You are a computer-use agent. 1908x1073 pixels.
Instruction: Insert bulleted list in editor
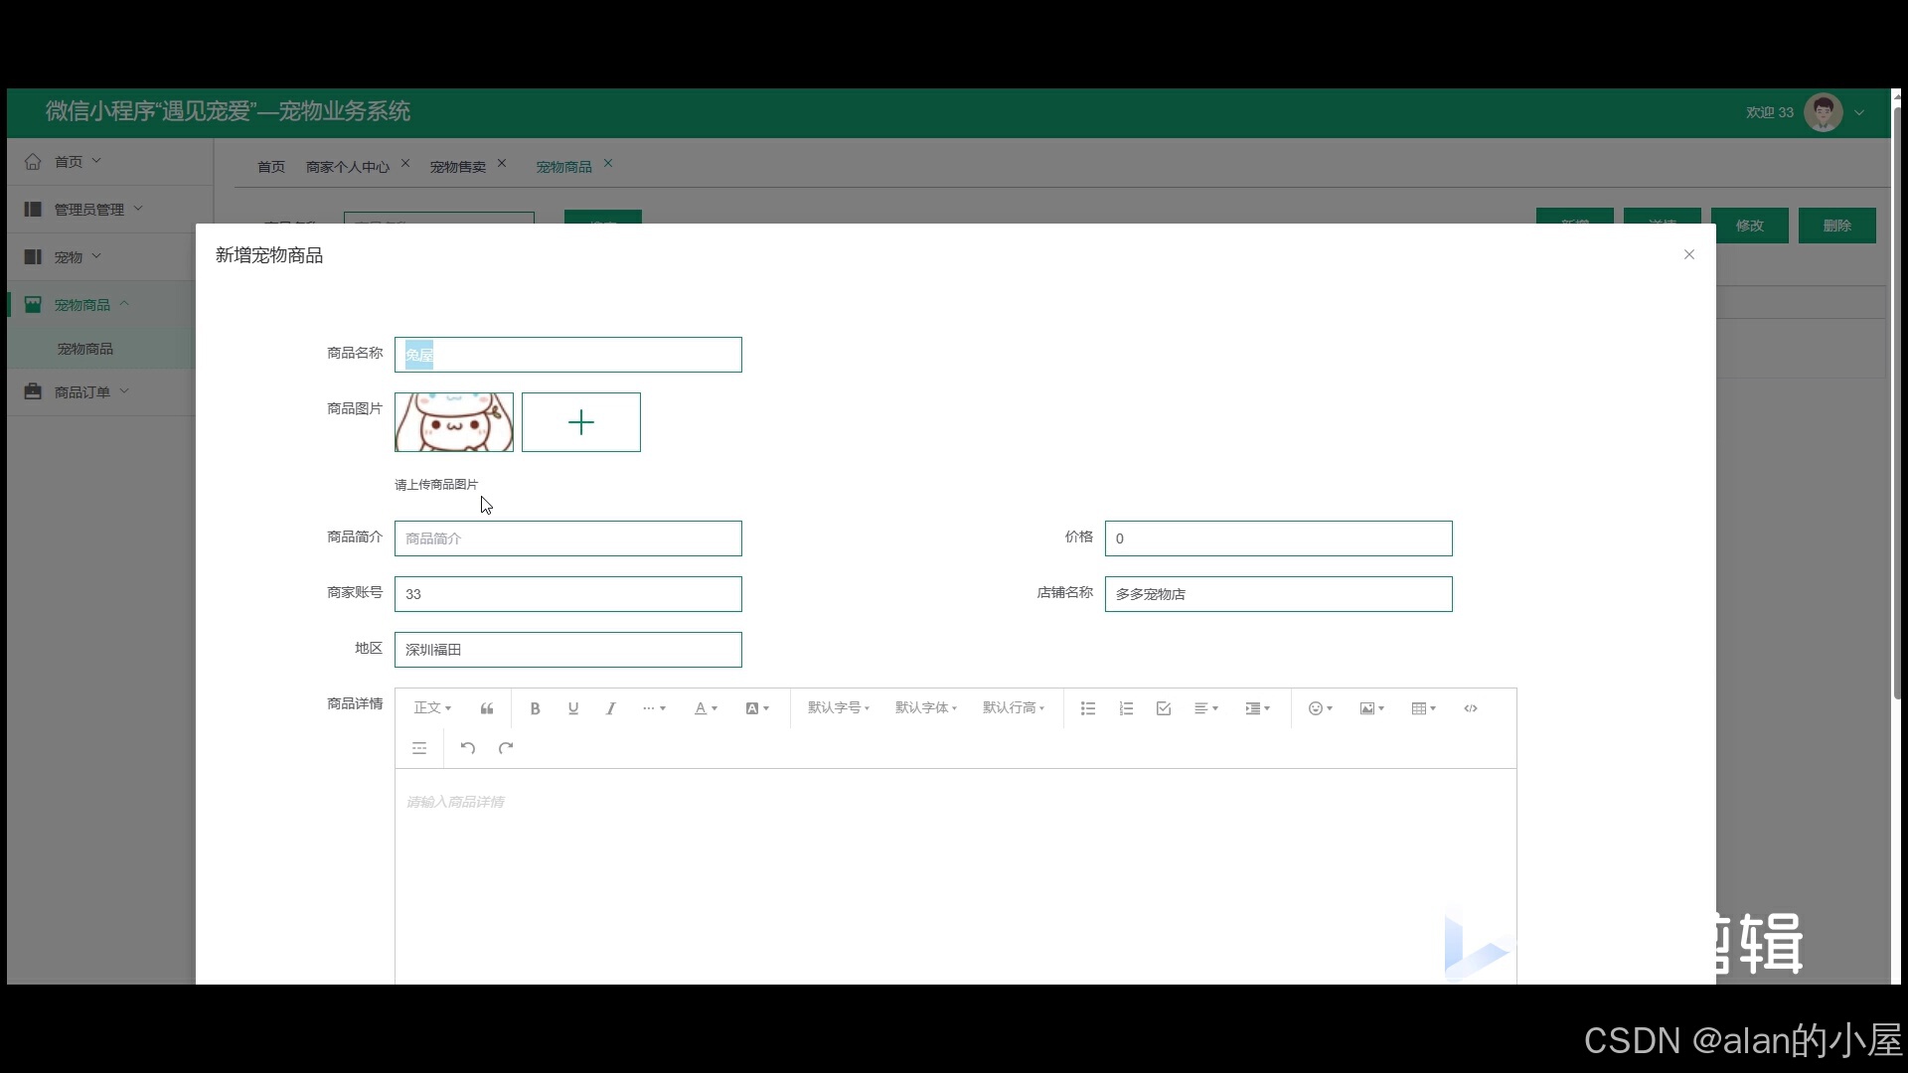(1088, 708)
